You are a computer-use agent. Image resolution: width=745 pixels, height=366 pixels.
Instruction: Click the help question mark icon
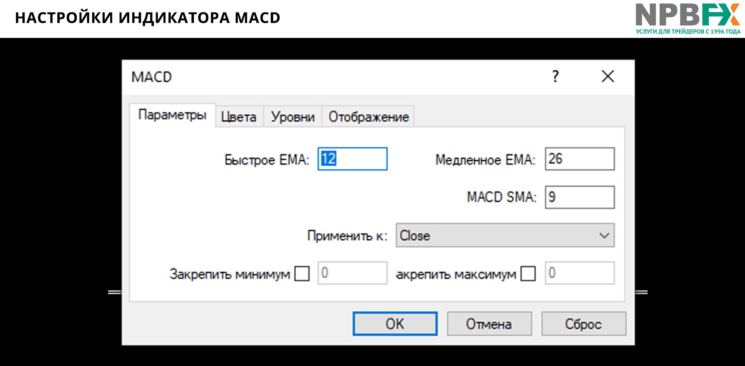[x=555, y=77]
